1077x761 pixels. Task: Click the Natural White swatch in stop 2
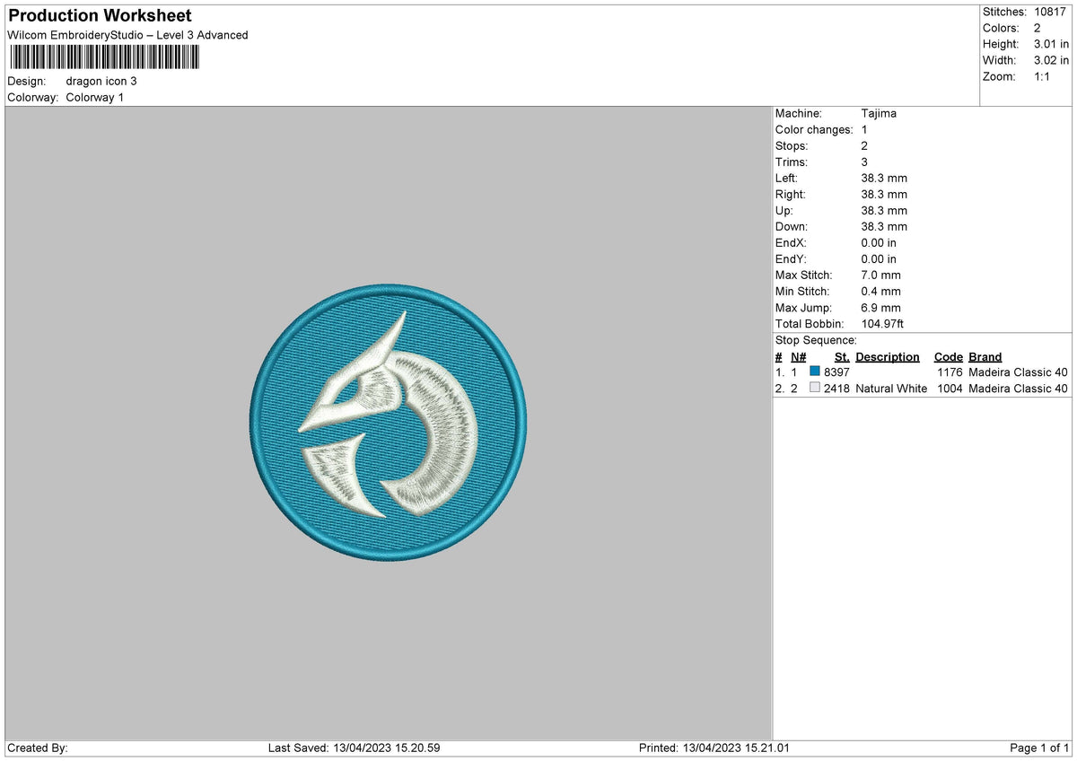pyautogui.click(x=815, y=388)
